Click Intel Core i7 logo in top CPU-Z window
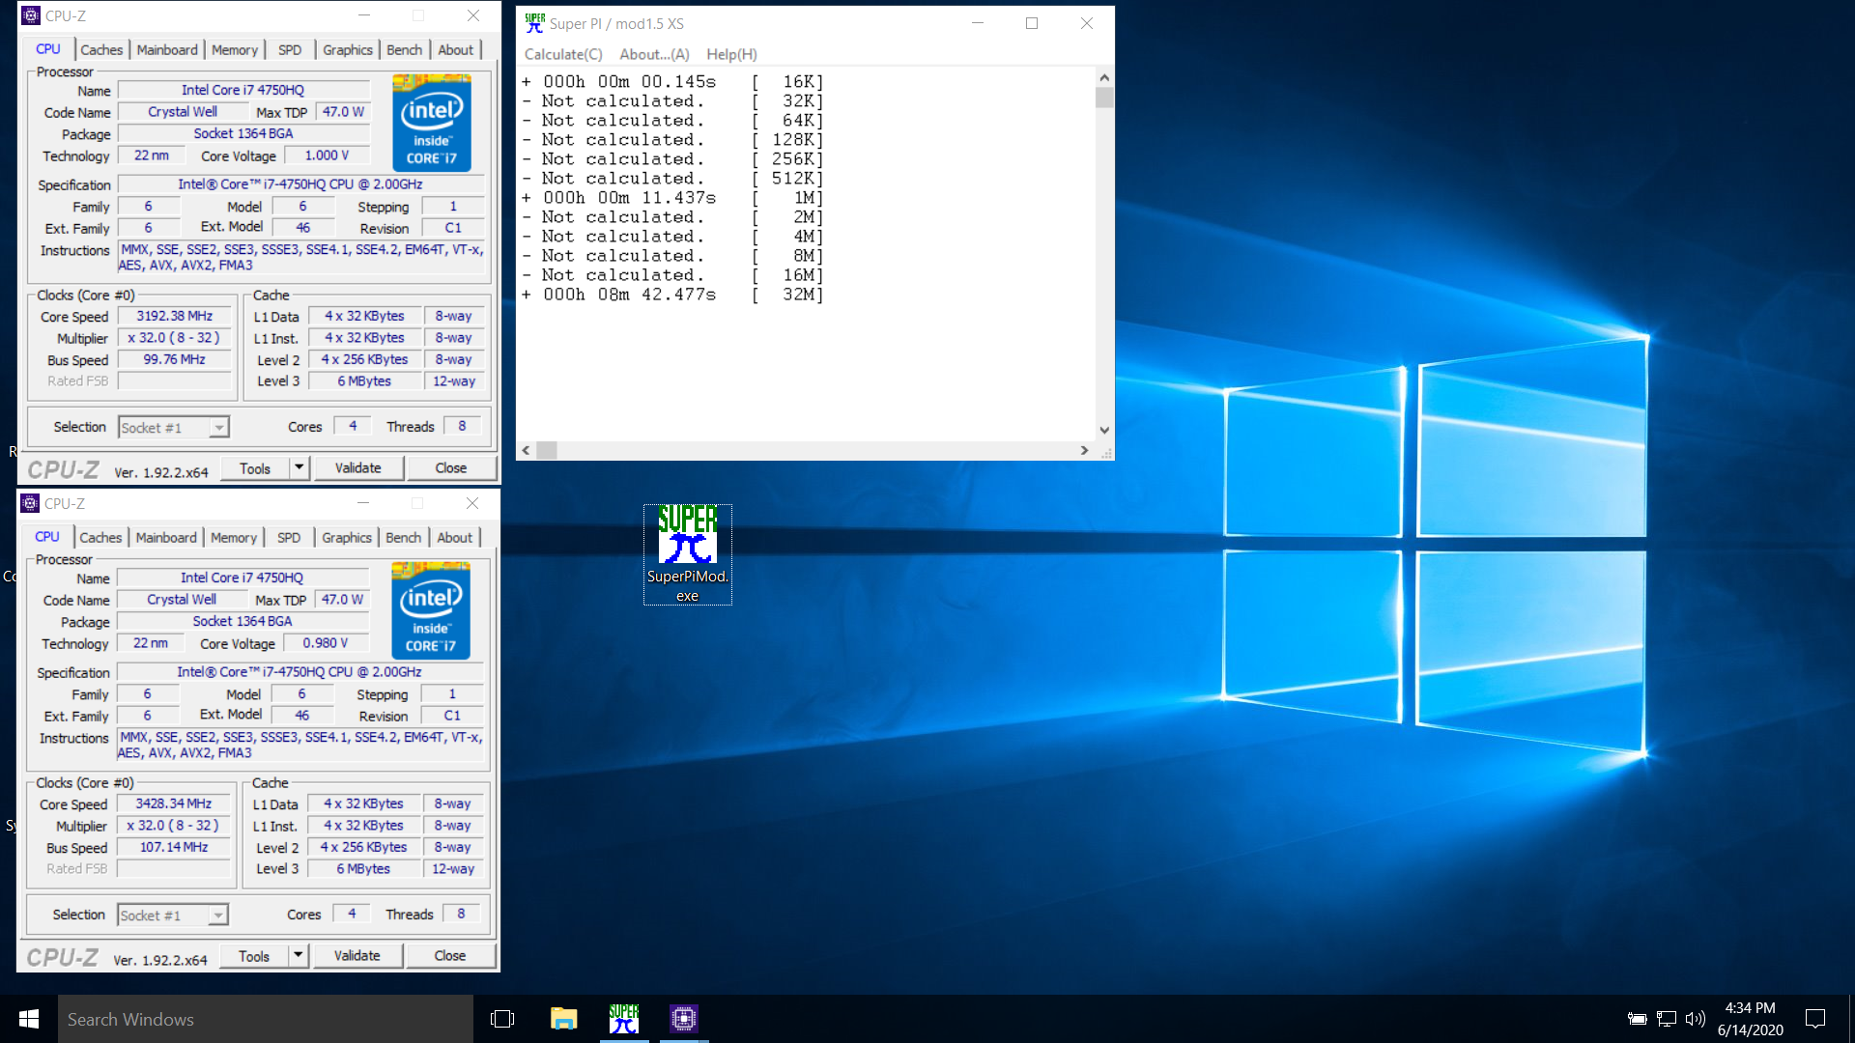1855x1043 pixels. tap(432, 124)
